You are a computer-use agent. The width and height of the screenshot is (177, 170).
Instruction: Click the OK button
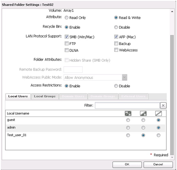127,165
